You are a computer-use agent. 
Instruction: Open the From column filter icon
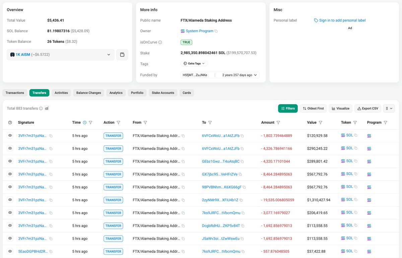(145, 122)
